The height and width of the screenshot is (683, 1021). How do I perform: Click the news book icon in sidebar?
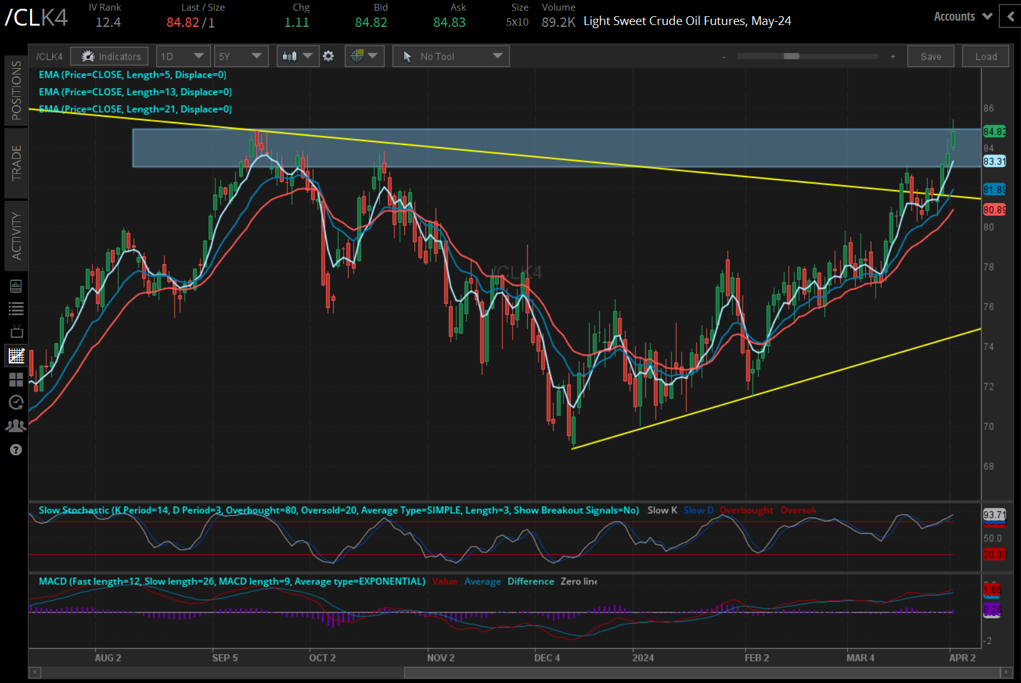pos(16,286)
